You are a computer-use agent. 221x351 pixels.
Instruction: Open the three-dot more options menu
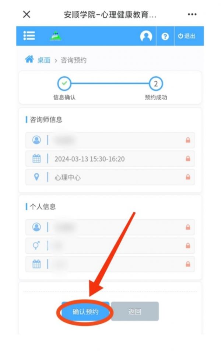click(x=192, y=14)
